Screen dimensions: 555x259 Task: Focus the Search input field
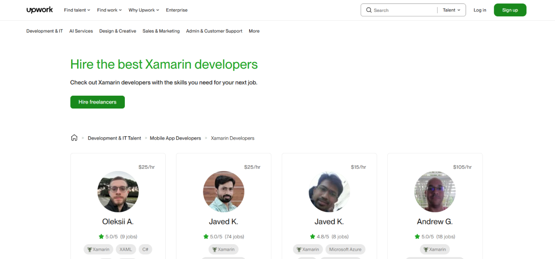click(x=404, y=10)
